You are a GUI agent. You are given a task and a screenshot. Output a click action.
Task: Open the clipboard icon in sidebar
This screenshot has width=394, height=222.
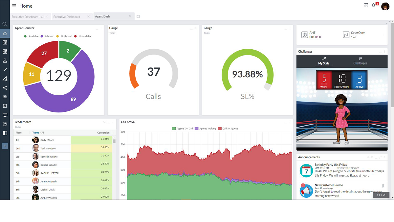coord(5,106)
